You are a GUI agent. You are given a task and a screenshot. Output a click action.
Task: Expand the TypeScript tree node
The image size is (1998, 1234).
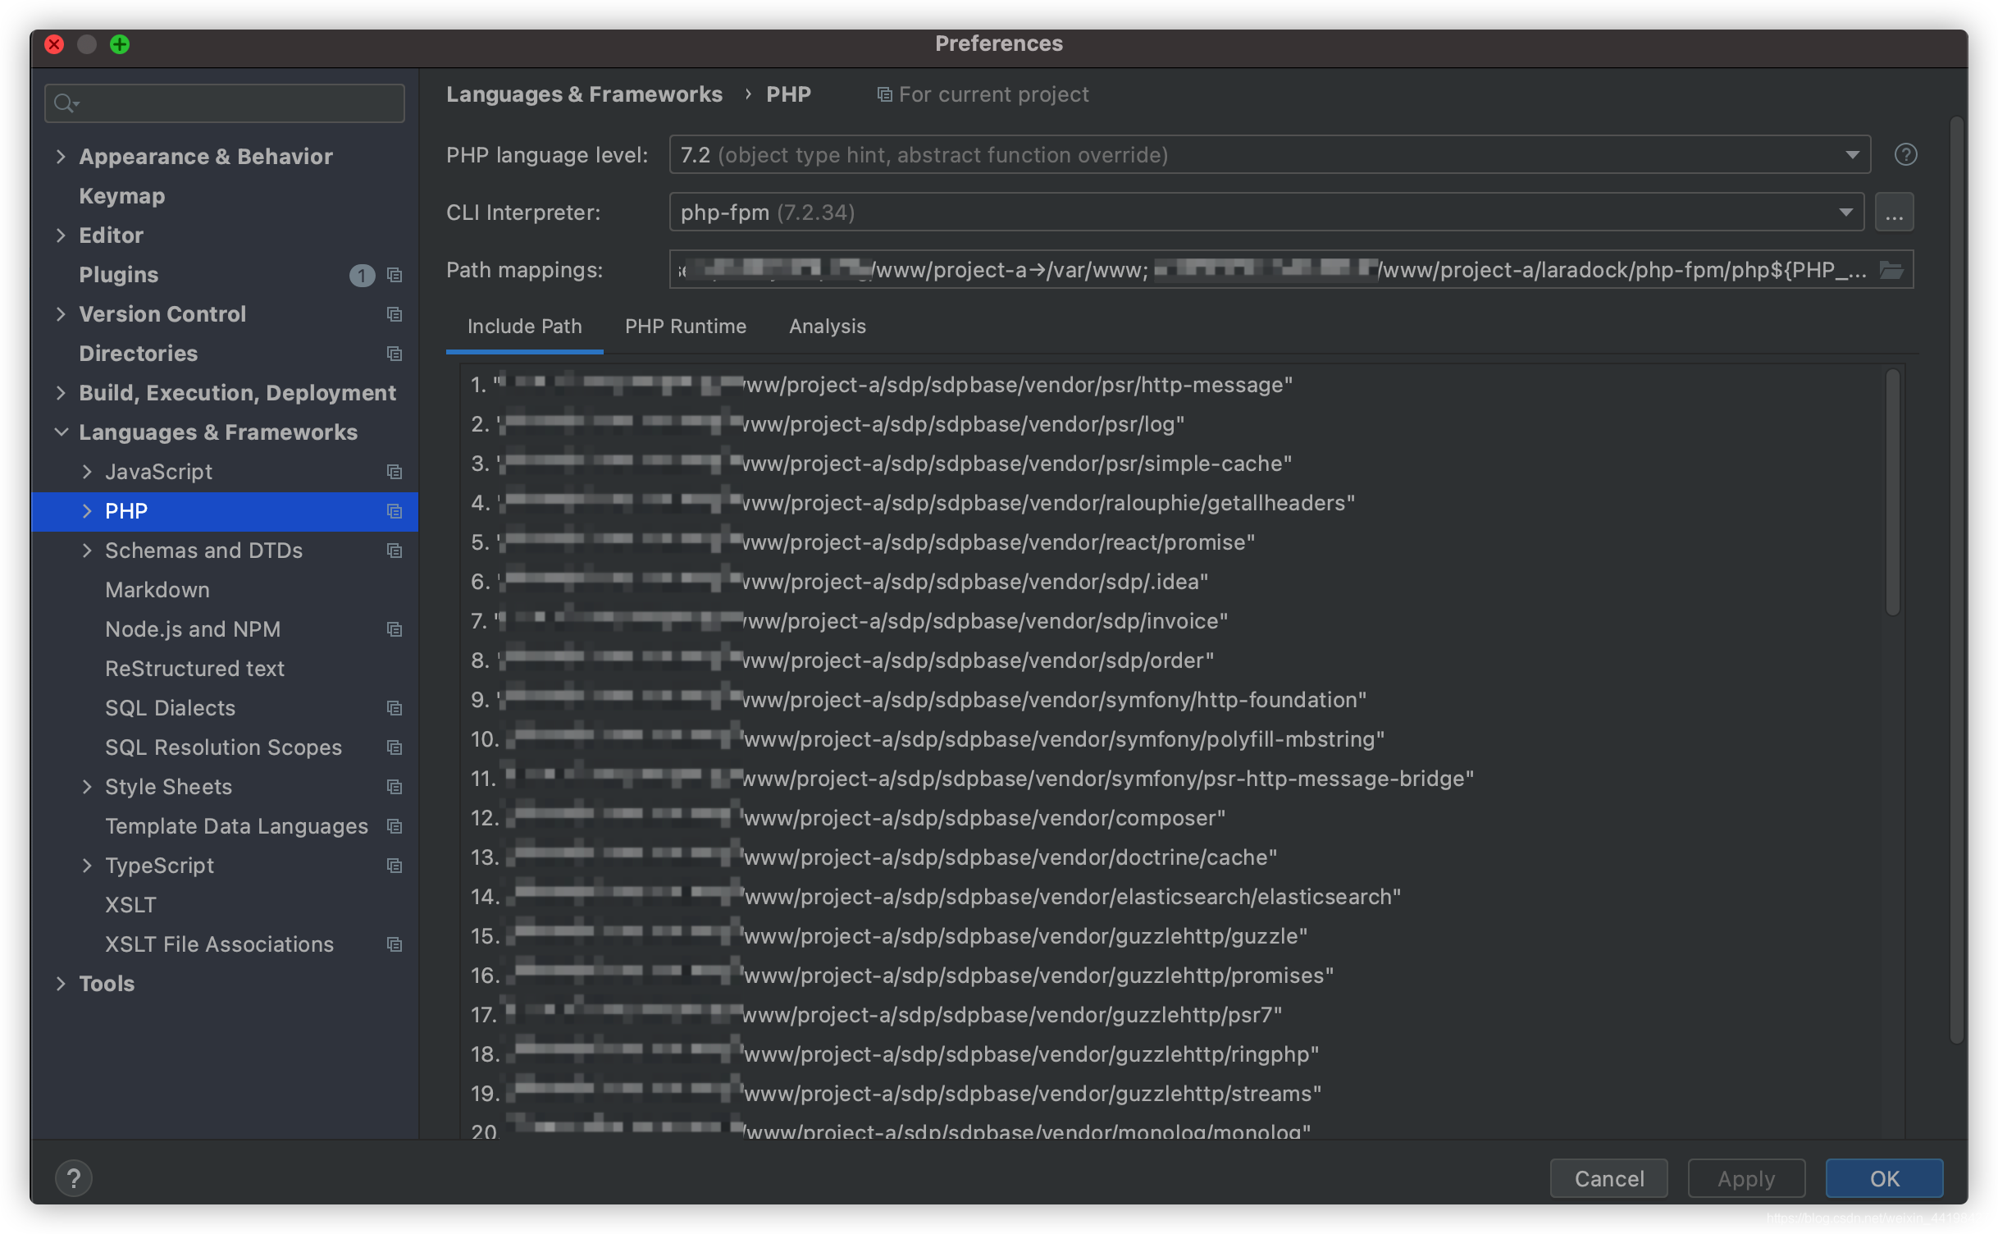(x=87, y=865)
